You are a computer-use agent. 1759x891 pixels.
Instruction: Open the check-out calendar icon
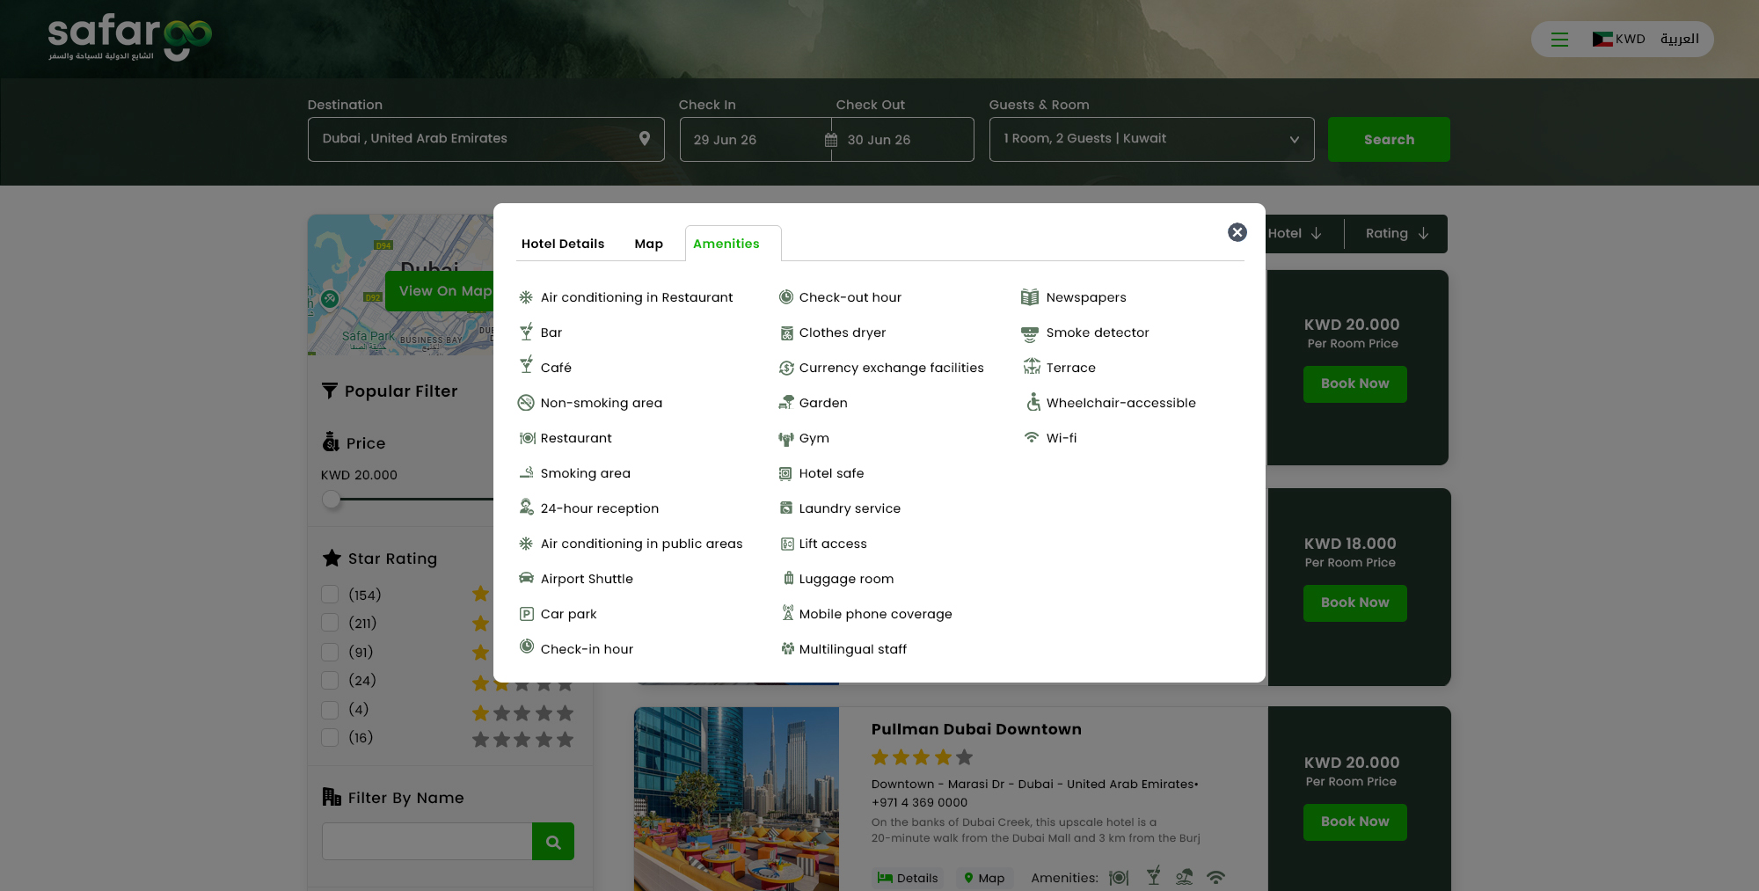tap(831, 140)
